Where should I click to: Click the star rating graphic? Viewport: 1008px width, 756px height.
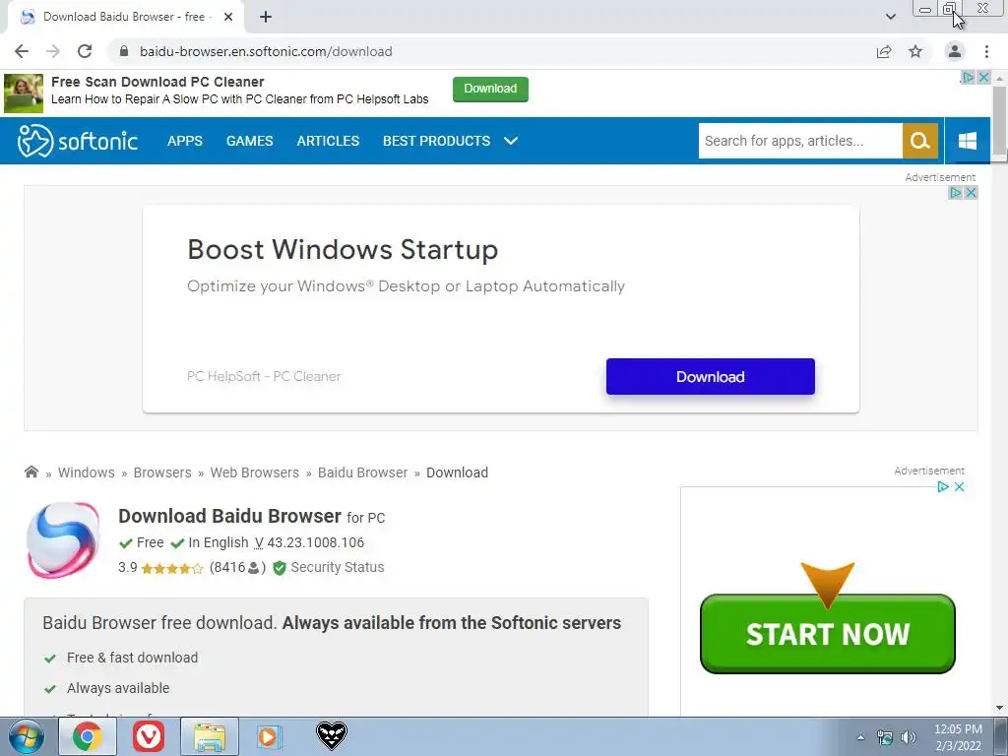171,568
